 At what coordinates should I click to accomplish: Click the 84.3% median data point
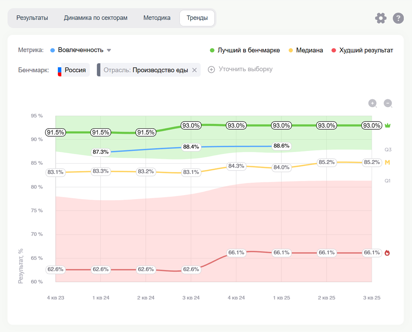tap(236, 166)
